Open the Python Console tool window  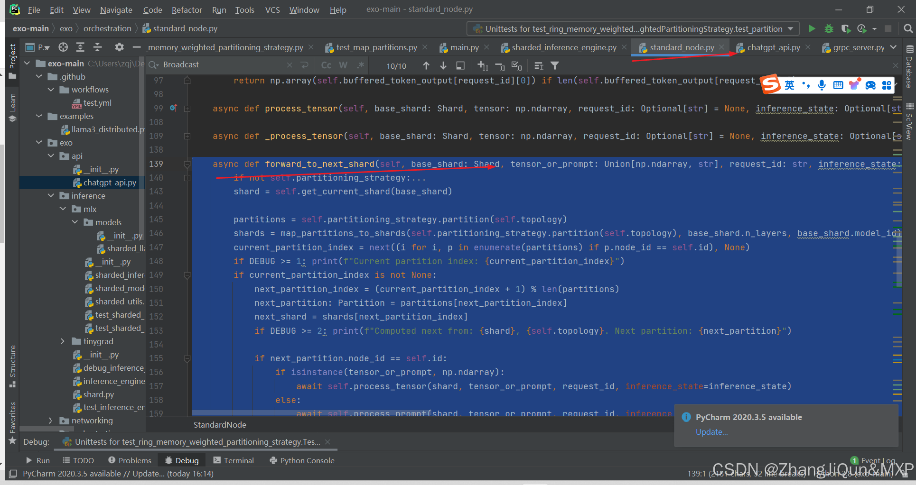pyautogui.click(x=302, y=460)
